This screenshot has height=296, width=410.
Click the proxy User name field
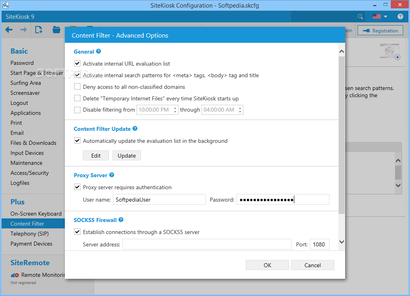(x=159, y=200)
